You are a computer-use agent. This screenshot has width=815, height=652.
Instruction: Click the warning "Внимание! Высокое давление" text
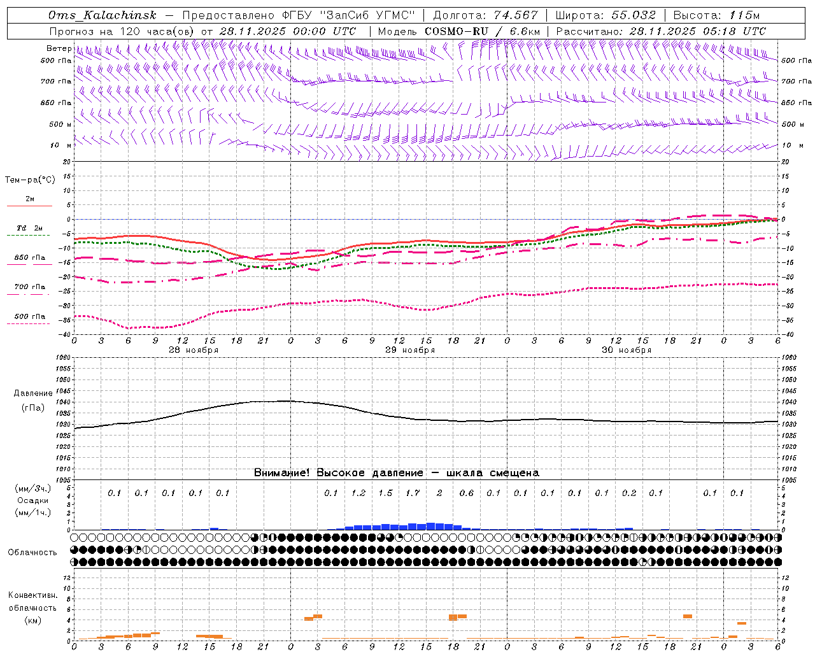click(x=338, y=473)
